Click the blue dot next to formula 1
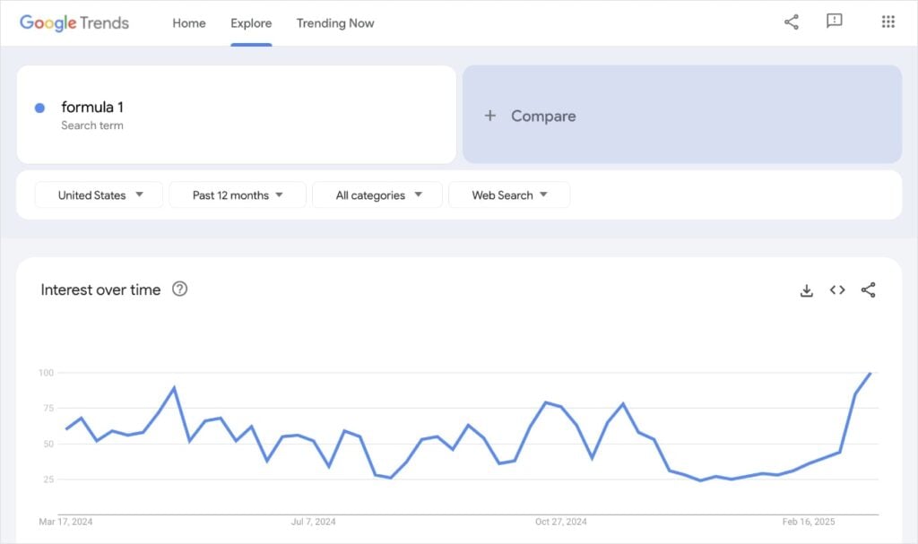918x544 pixels. click(38, 107)
